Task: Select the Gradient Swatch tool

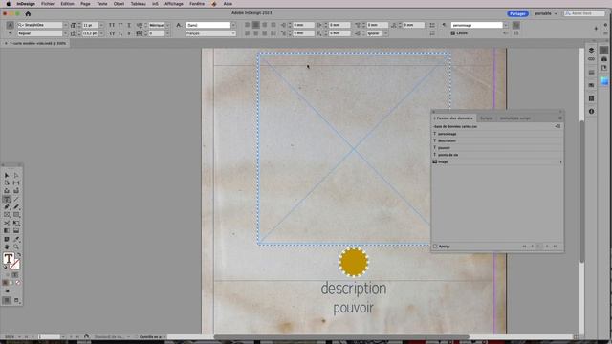Action: point(7,231)
